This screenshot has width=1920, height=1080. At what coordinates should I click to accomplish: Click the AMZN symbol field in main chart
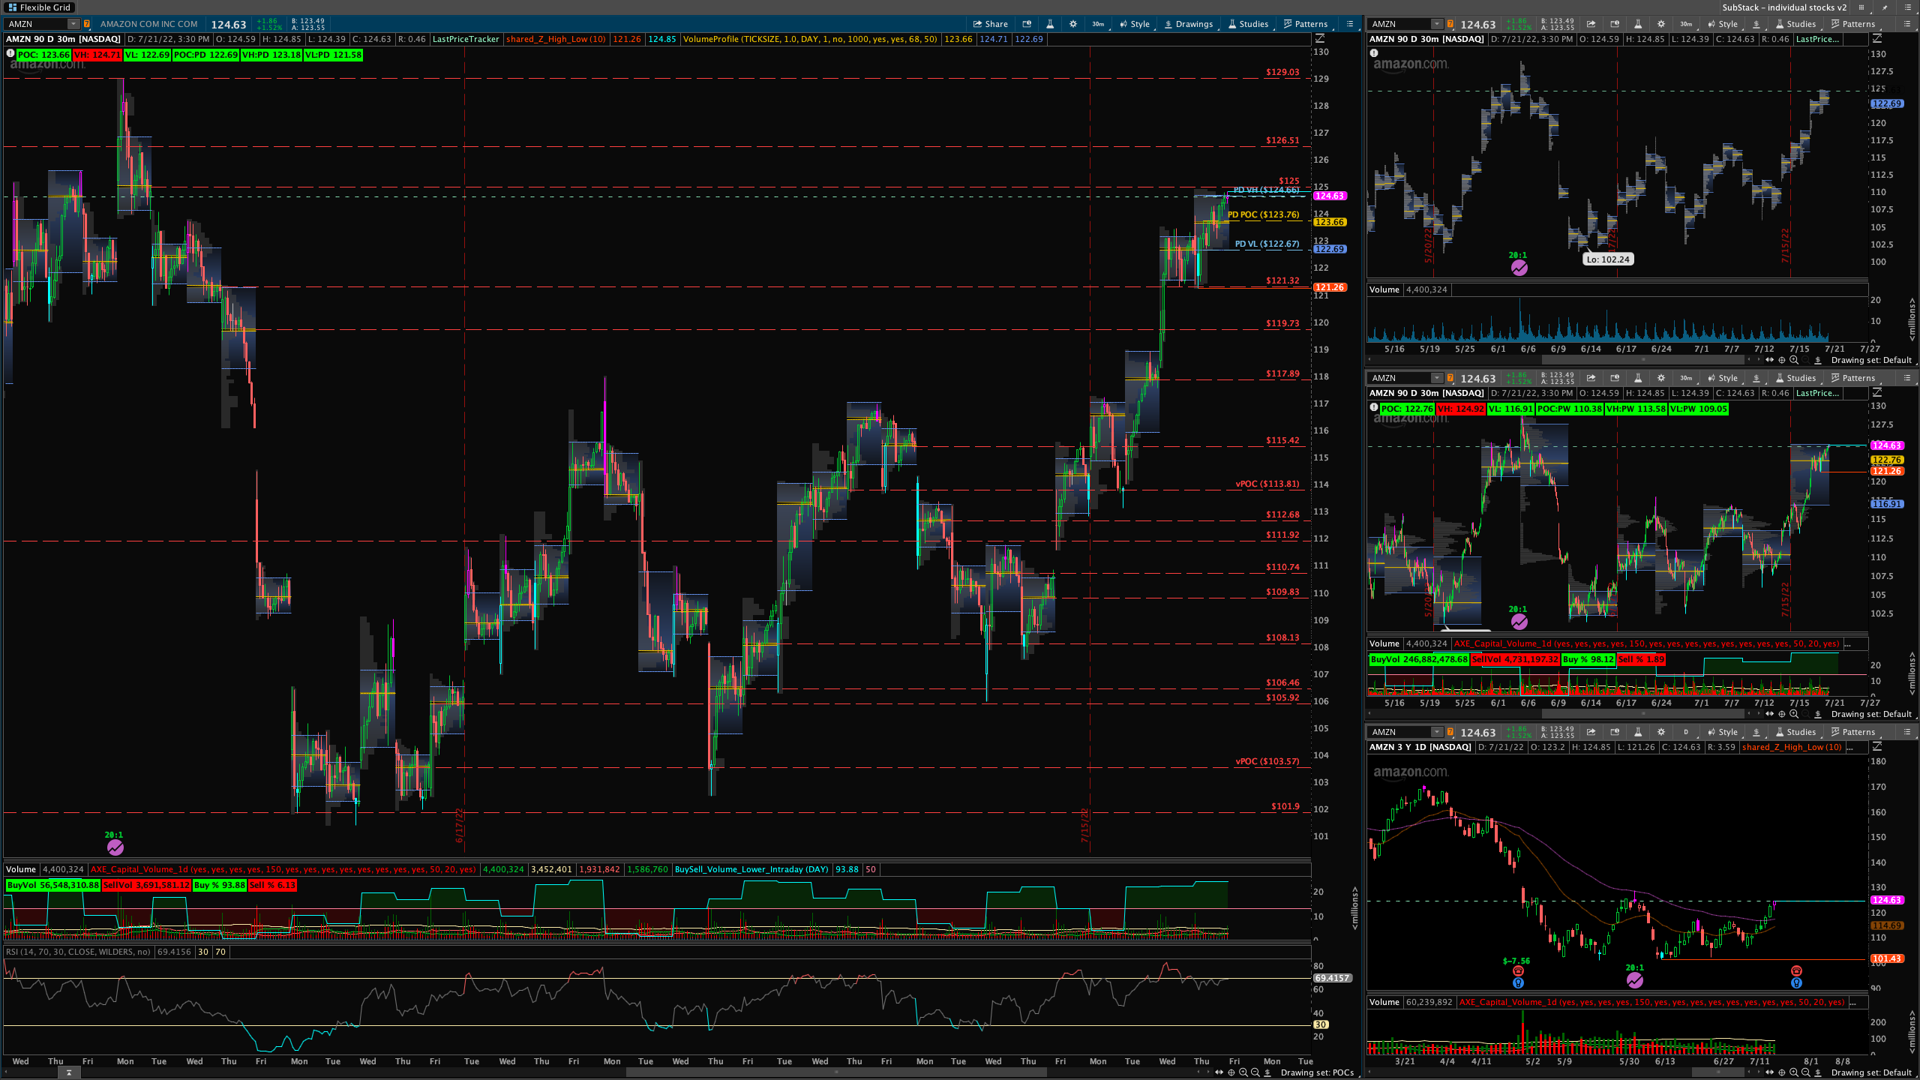36,24
